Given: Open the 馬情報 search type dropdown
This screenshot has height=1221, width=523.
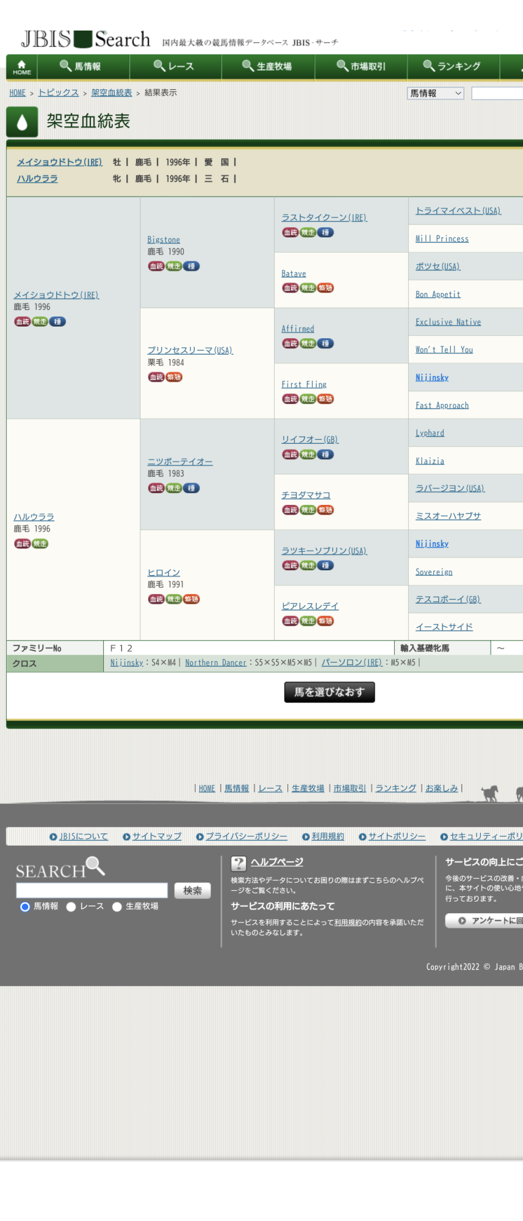Looking at the screenshot, I should point(436,93).
